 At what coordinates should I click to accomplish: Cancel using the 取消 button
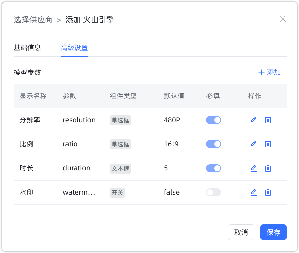pyautogui.click(x=241, y=232)
